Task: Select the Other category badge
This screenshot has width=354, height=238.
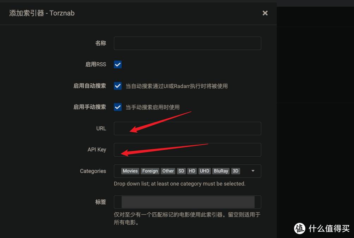Action: coord(168,171)
